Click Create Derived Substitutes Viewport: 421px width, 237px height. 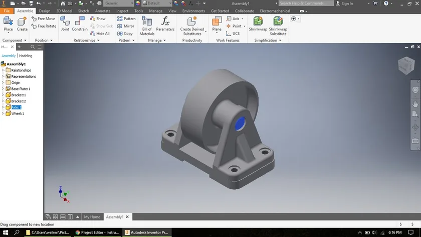click(x=192, y=26)
